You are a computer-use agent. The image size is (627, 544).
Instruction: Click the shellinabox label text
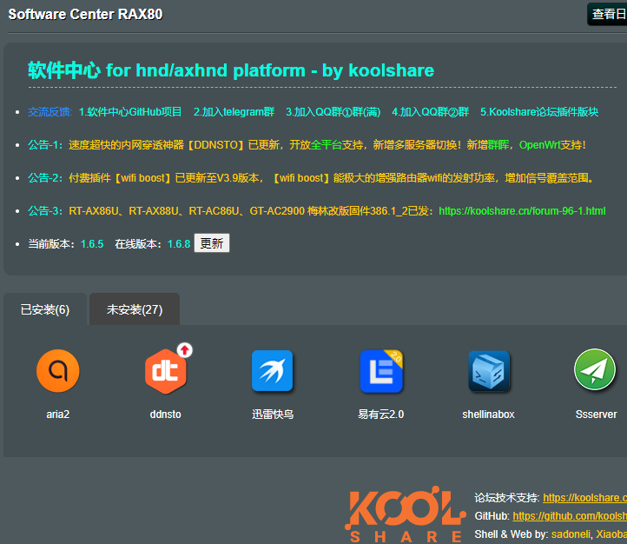(489, 414)
